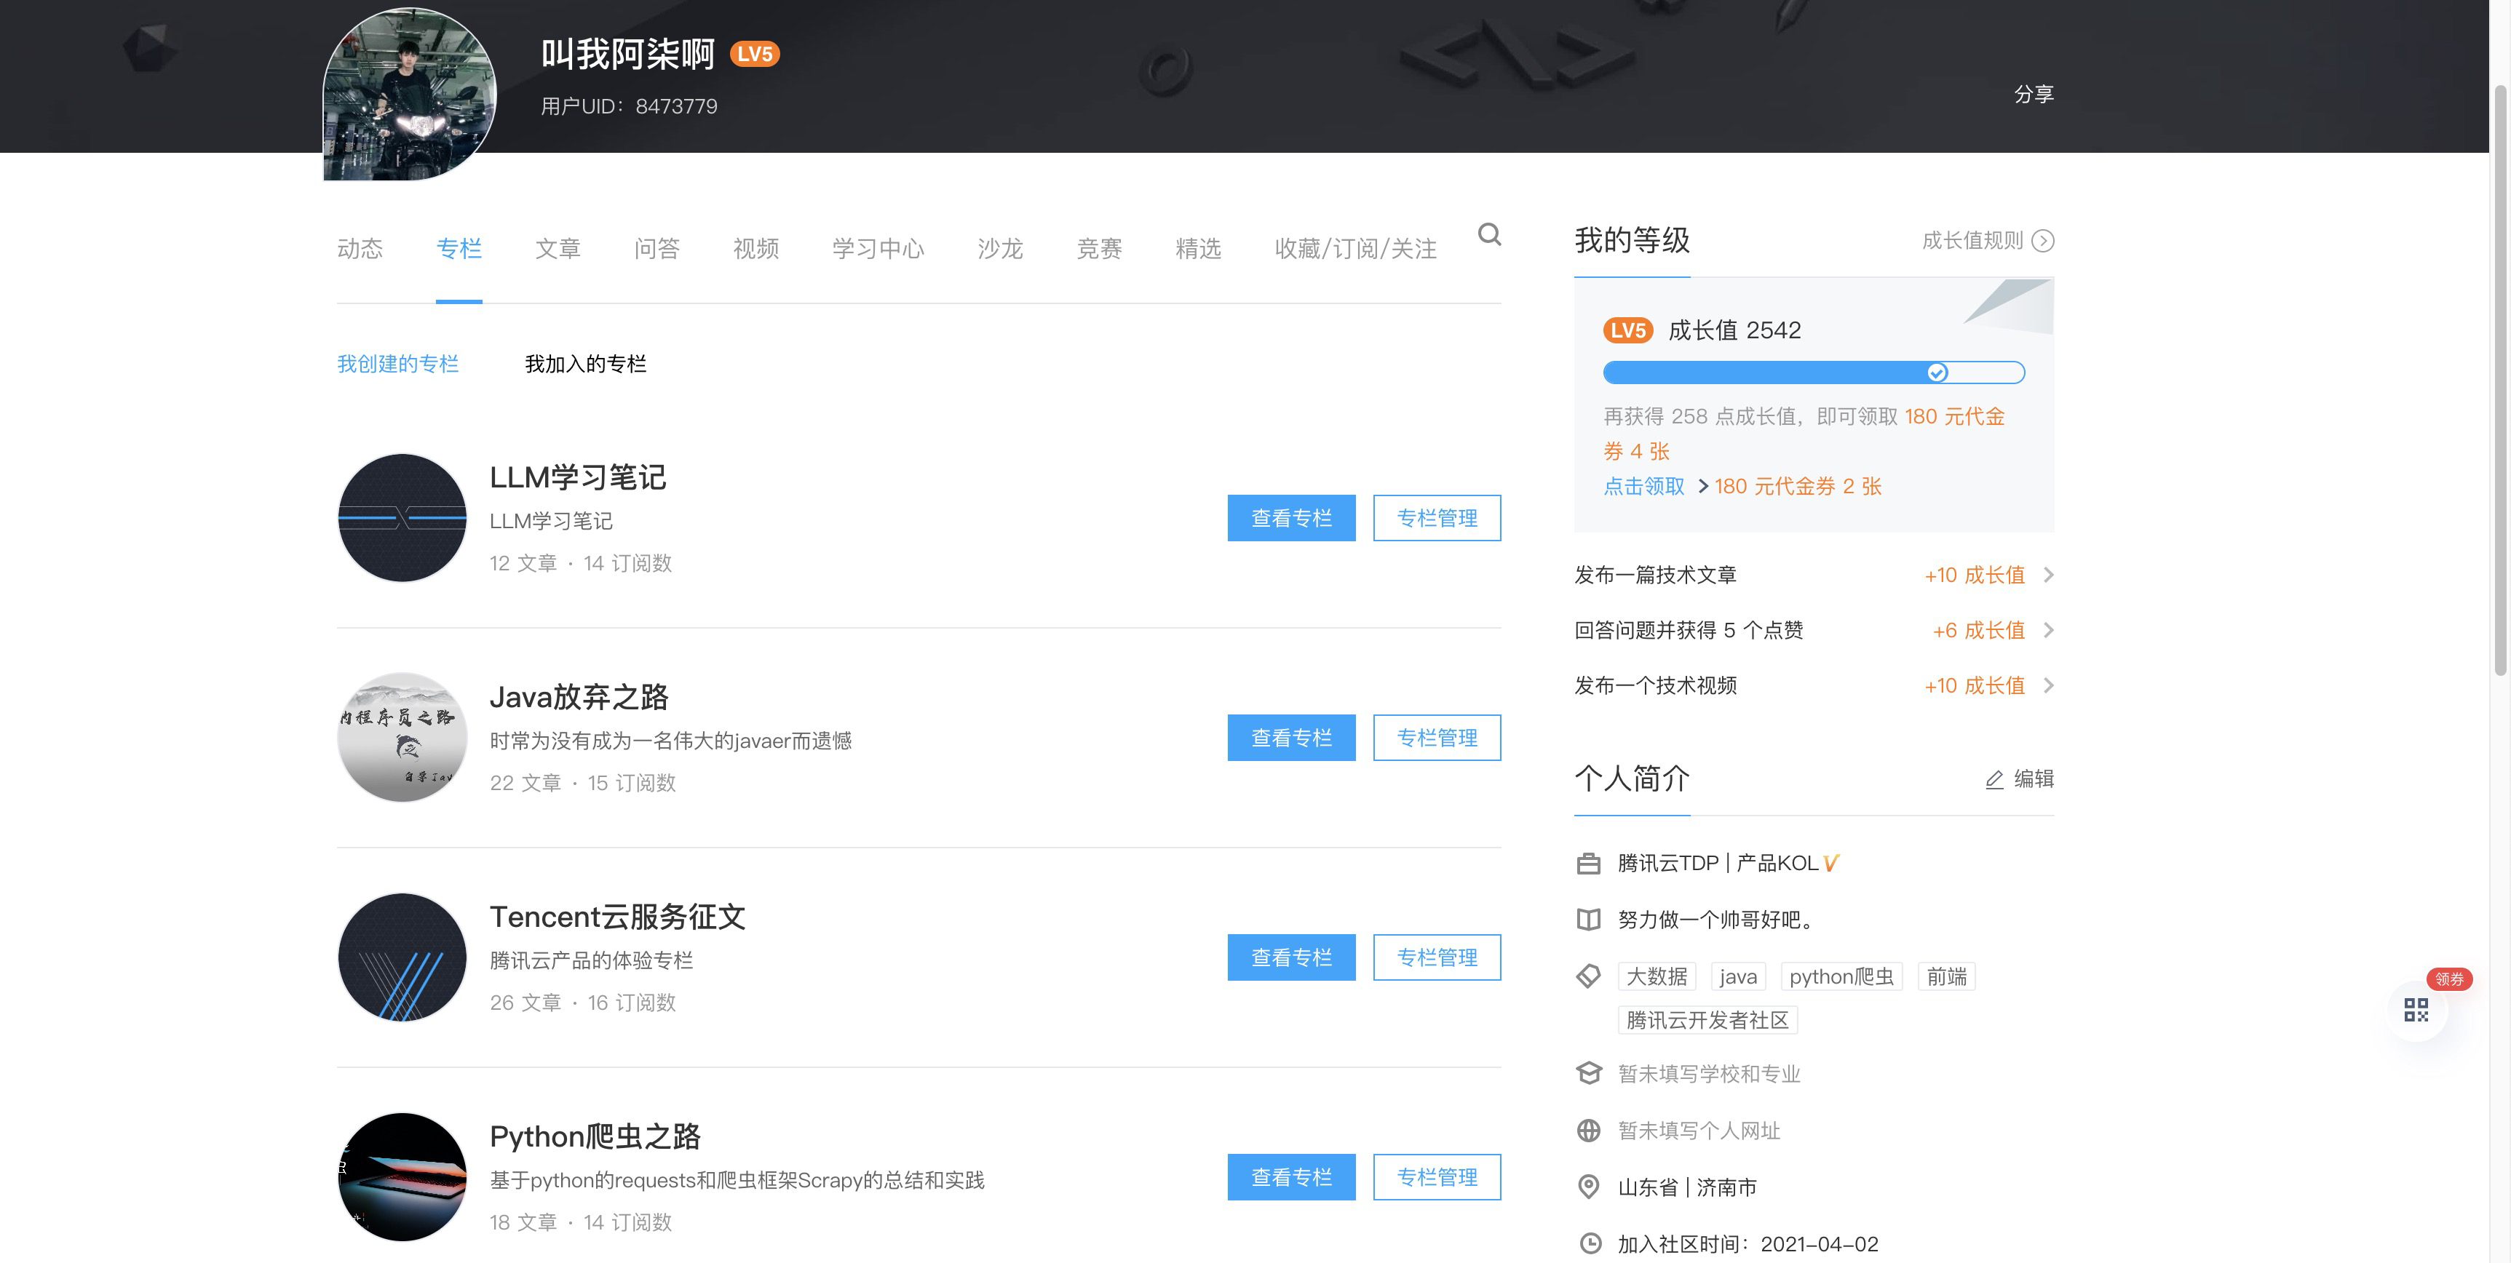This screenshot has width=2511, height=1263.
Task: Click the clock join-date icon
Action: click(1590, 1243)
